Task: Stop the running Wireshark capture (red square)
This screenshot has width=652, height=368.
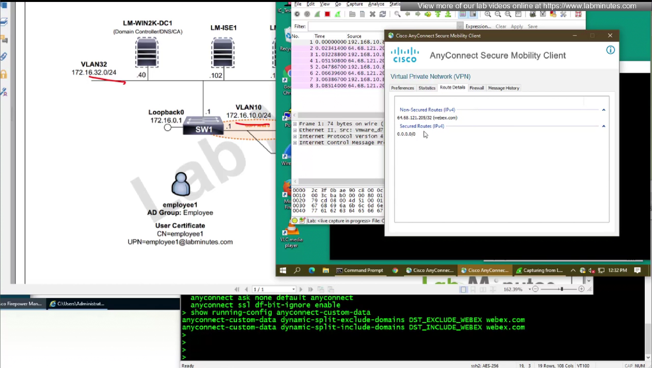Action: point(327,14)
